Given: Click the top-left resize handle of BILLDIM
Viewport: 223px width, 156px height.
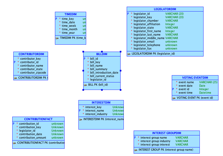Looking at the screenshot, I should point(83,52).
